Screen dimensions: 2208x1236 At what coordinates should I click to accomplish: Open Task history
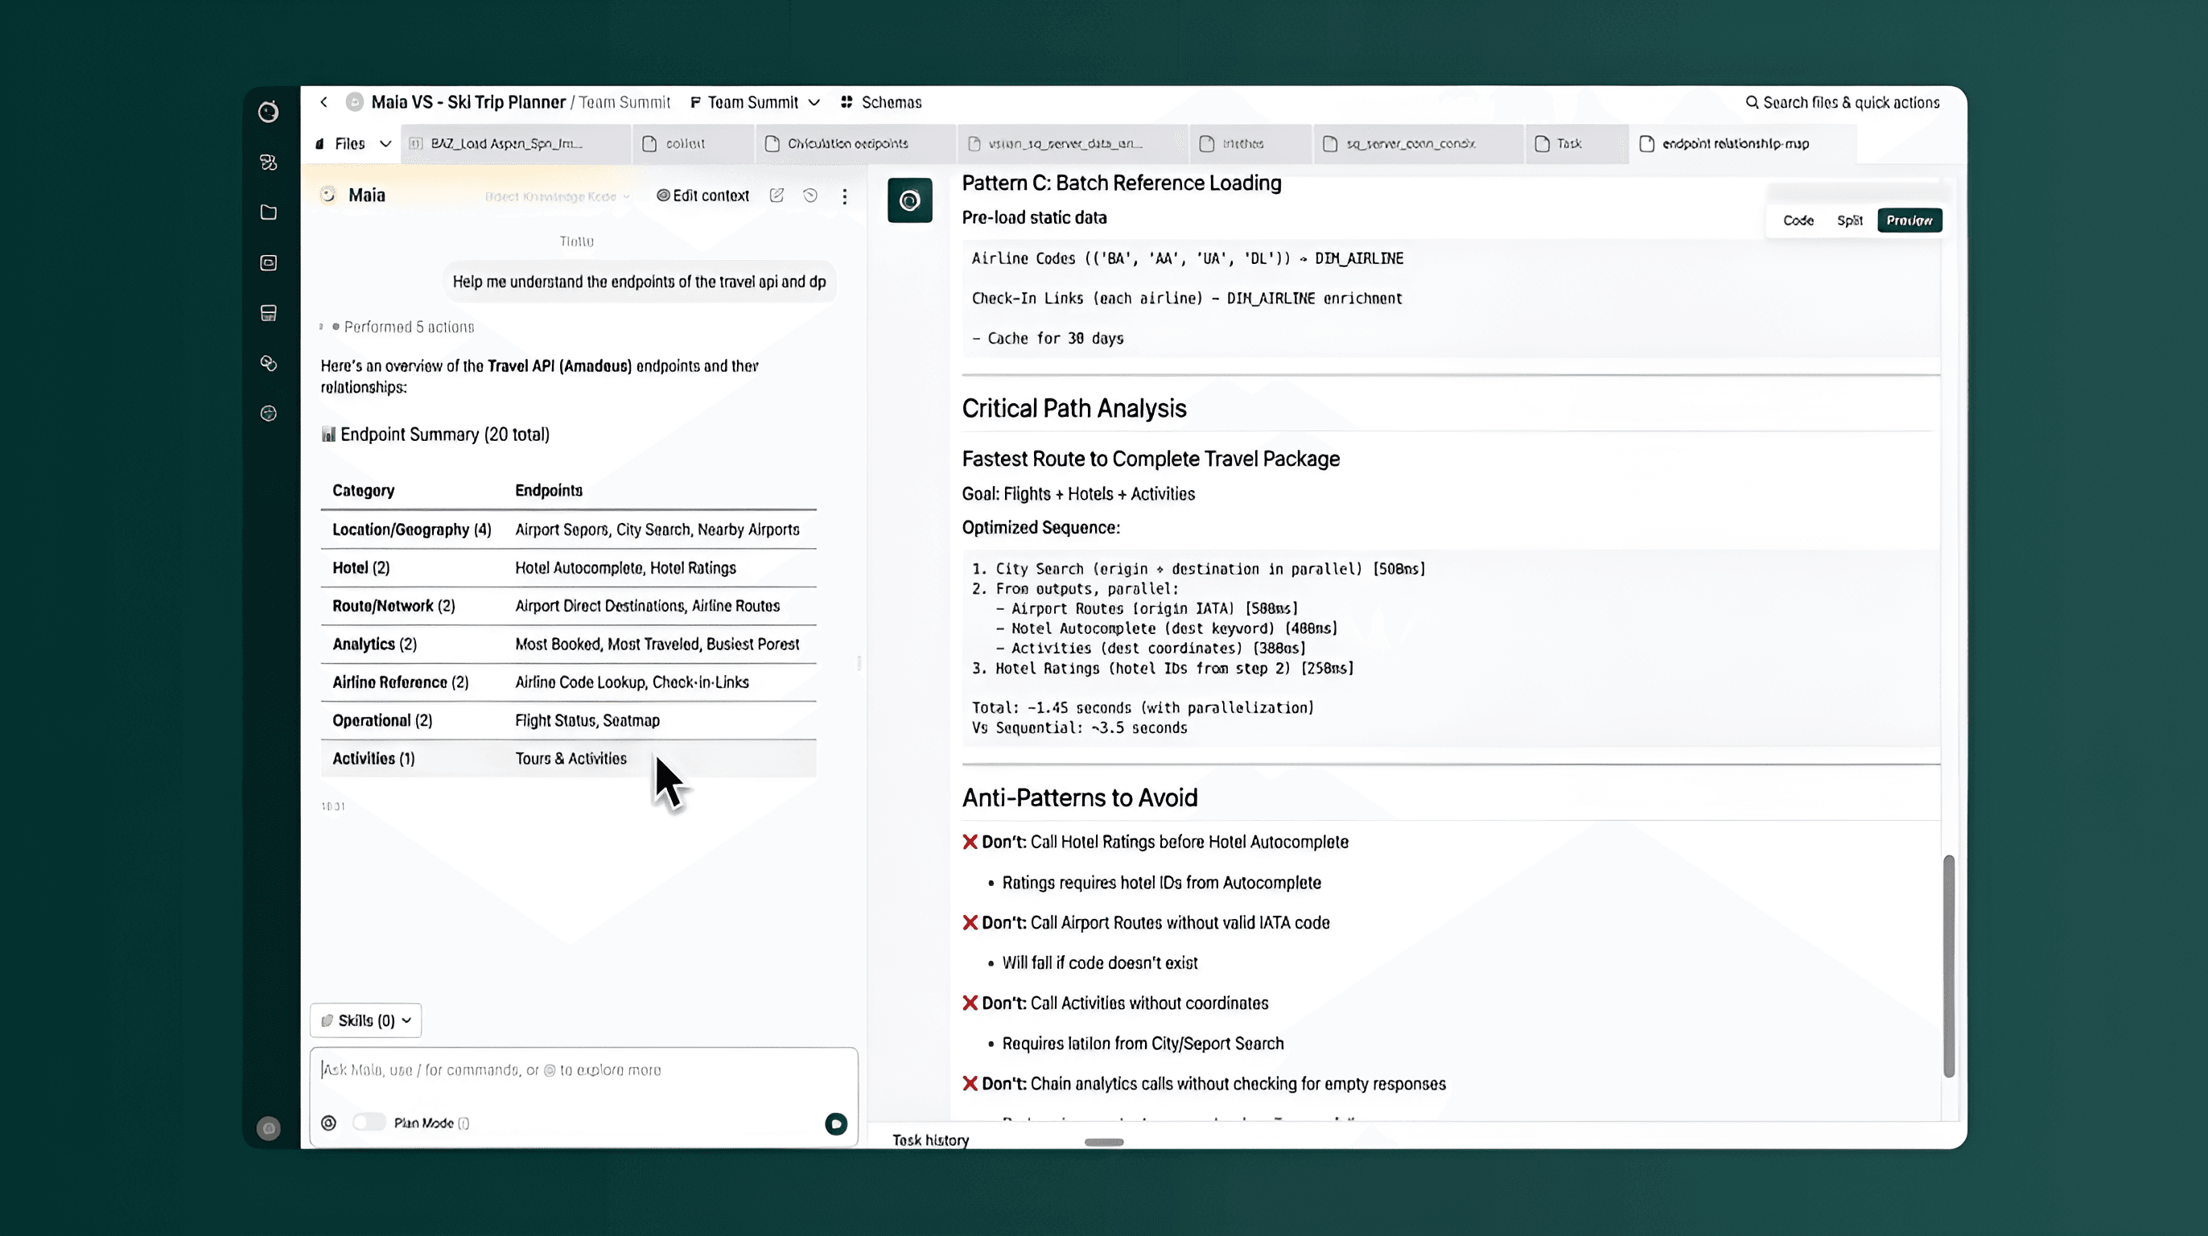[930, 1140]
